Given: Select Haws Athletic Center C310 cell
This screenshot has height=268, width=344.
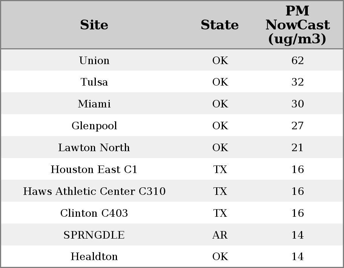Looking at the screenshot, I should tap(94, 191).
